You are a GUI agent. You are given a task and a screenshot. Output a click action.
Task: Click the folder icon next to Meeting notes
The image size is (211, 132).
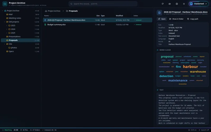7,18
